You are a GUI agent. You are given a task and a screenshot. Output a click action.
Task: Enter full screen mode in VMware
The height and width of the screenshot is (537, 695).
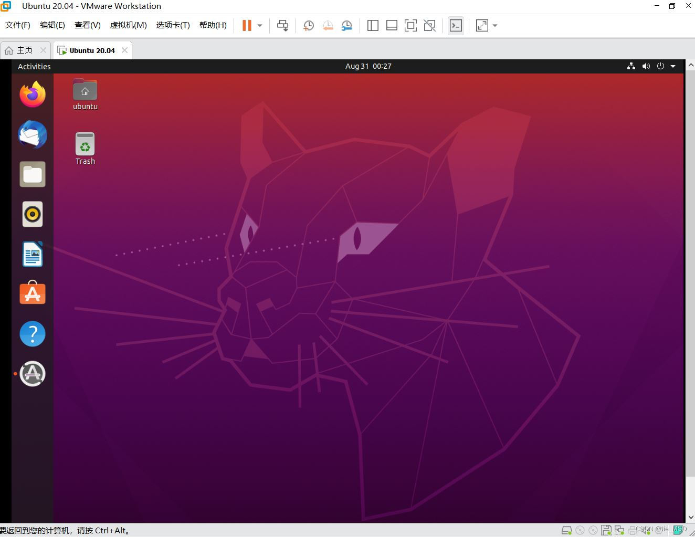click(x=410, y=25)
